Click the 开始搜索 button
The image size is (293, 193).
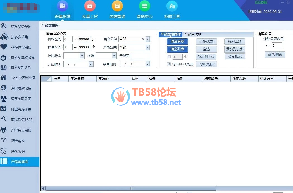click(x=206, y=41)
